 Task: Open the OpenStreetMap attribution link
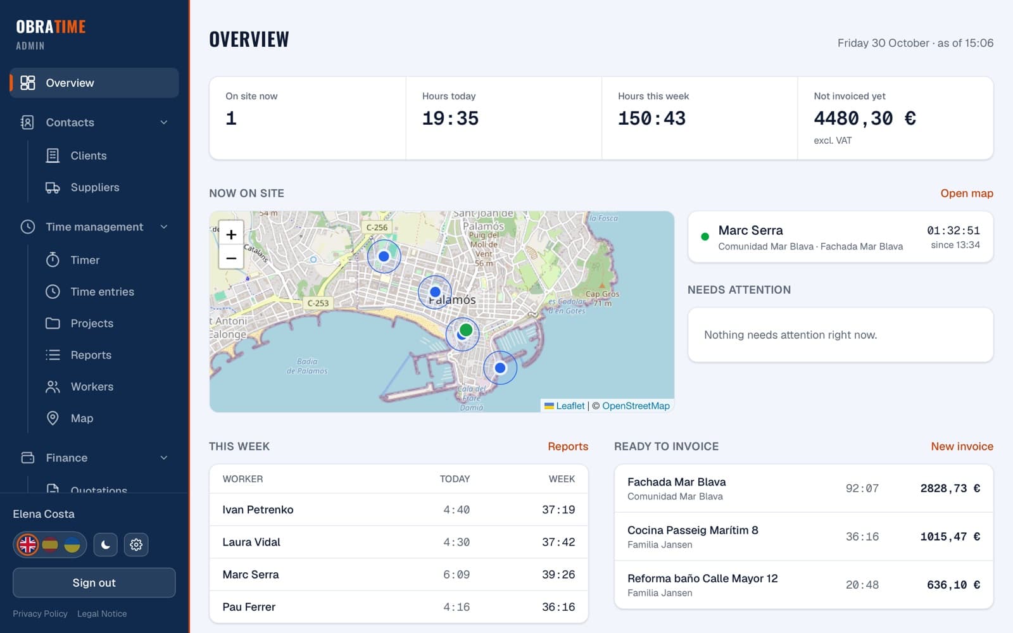point(636,406)
